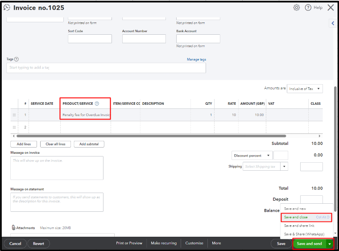Screen dimensions: 339x251
Task: Click the AMOUNT cell showing 10.00 in line 1
Action: click(252, 115)
